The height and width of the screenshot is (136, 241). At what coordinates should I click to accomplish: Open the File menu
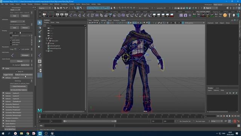2,4
